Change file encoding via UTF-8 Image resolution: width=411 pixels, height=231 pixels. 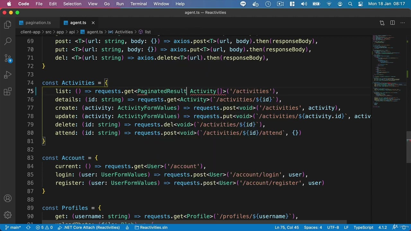(x=333, y=227)
